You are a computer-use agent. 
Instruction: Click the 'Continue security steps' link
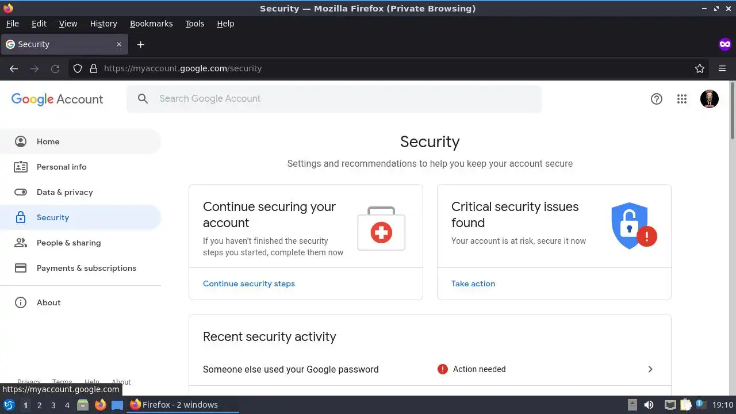249,283
